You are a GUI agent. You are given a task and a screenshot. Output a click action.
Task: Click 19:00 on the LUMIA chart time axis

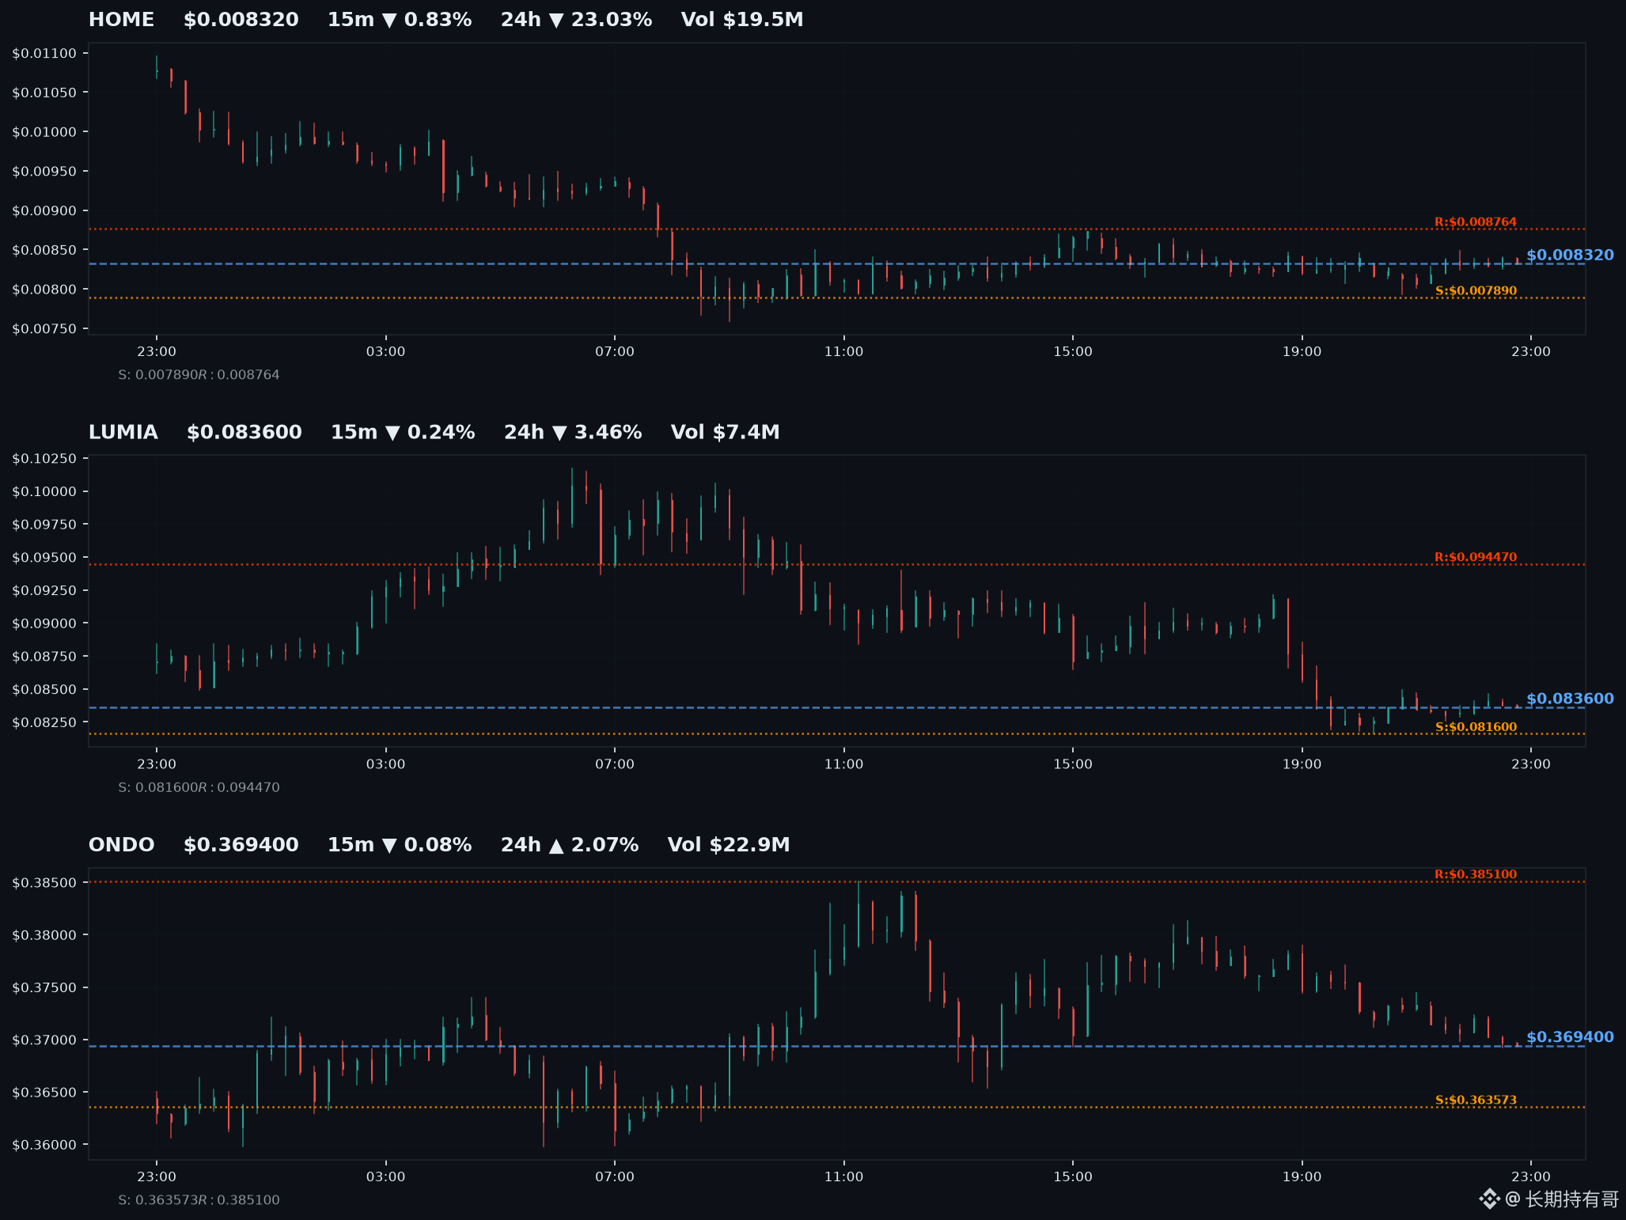coord(1302,764)
